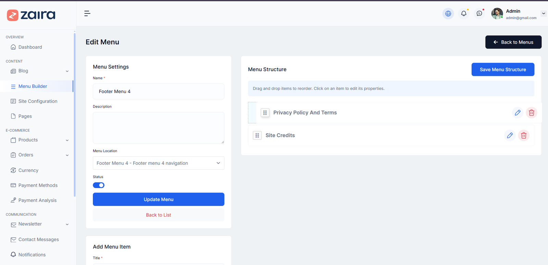This screenshot has width=548, height=265.
Task: Go to Site Configuration in sidebar
Action: (x=38, y=101)
